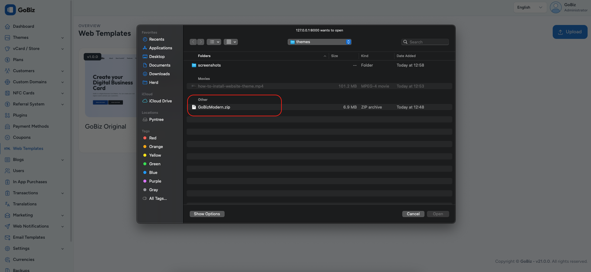Click the Translations icon in sidebar
This screenshot has width=591, height=272.
point(7,204)
